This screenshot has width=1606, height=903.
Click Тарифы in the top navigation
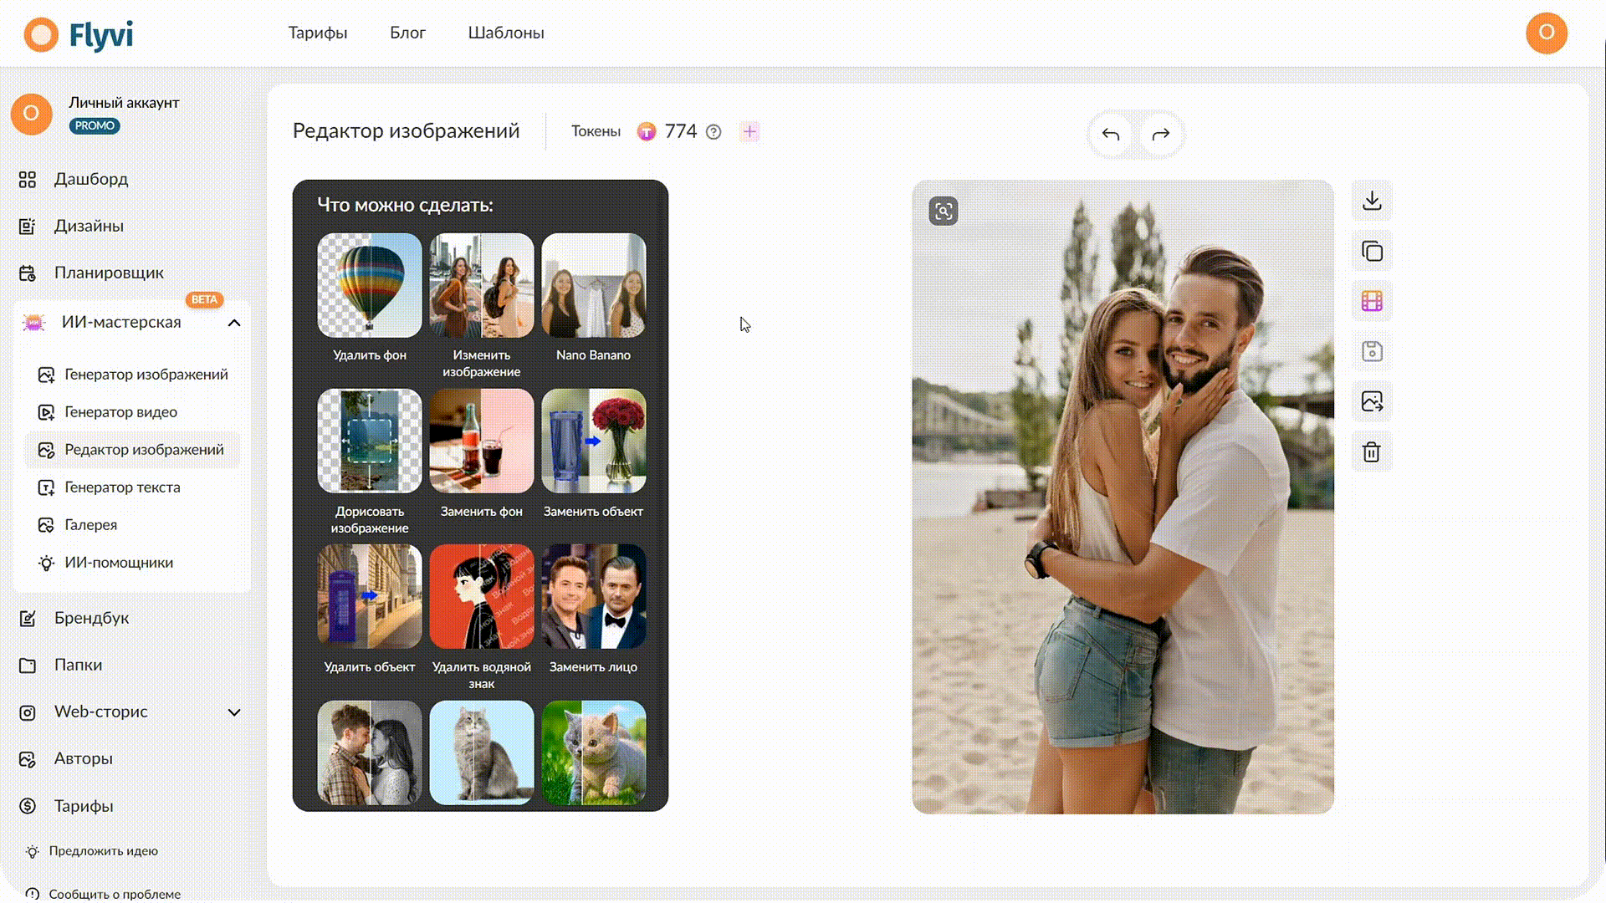(318, 33)
